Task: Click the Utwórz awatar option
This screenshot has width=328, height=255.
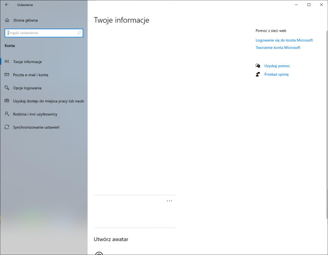Action: pos(111,239)
